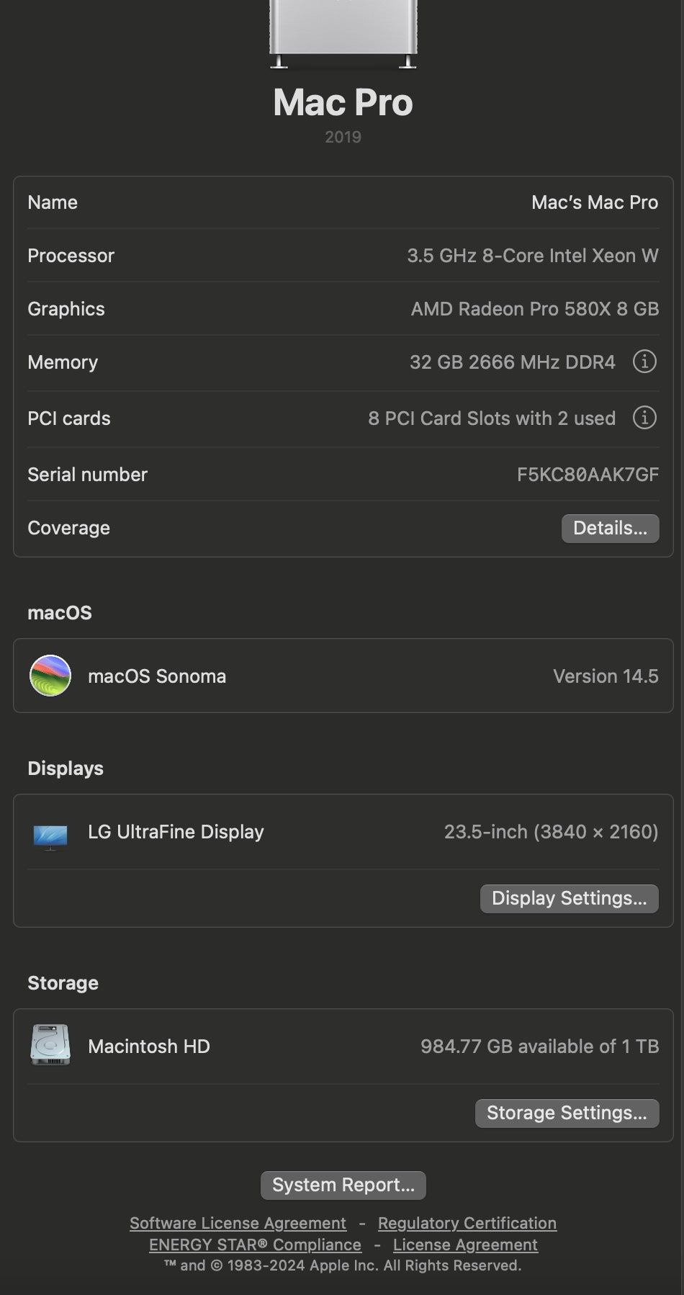Click the Version 14.5 text
The width and height of the screenshot is (684, 1295).
point(605,676)
